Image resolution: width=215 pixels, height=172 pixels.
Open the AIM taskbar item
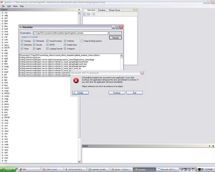(29, 170)
